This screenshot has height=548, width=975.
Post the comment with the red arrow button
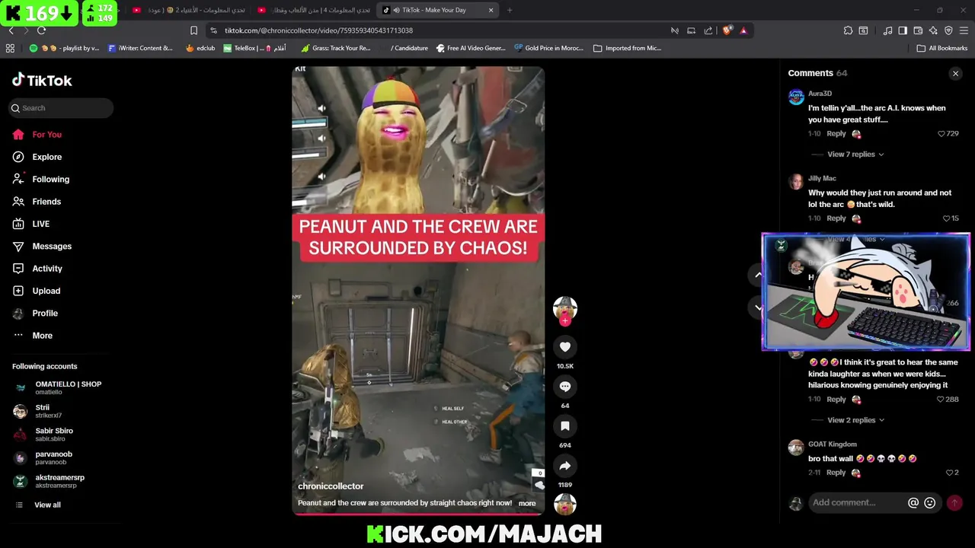(954, 502)
